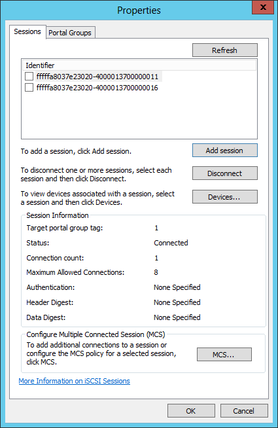278x428 pixels.
Task: Disconnect the selected sessions
Action: tap(225, 173)
